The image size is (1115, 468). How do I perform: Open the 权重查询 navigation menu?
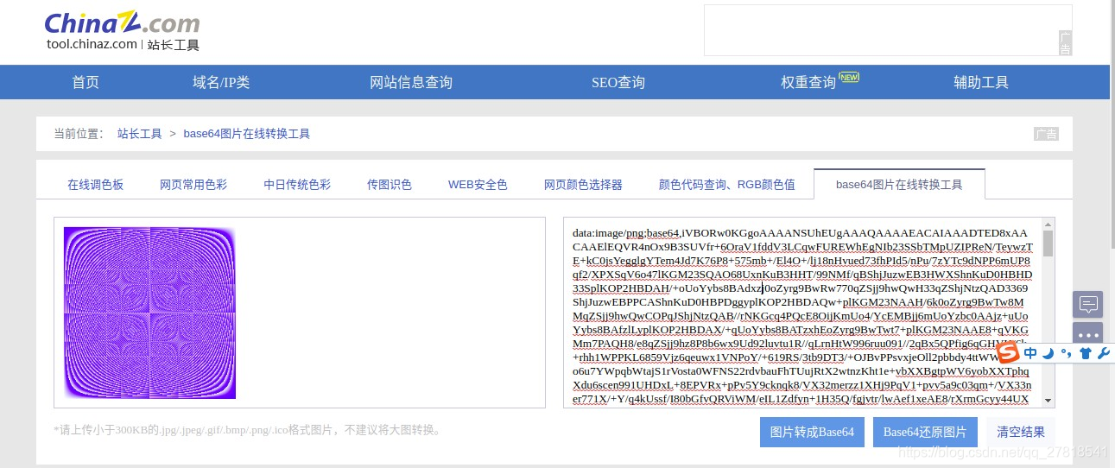pyautogui.click(x=808, y=83)
